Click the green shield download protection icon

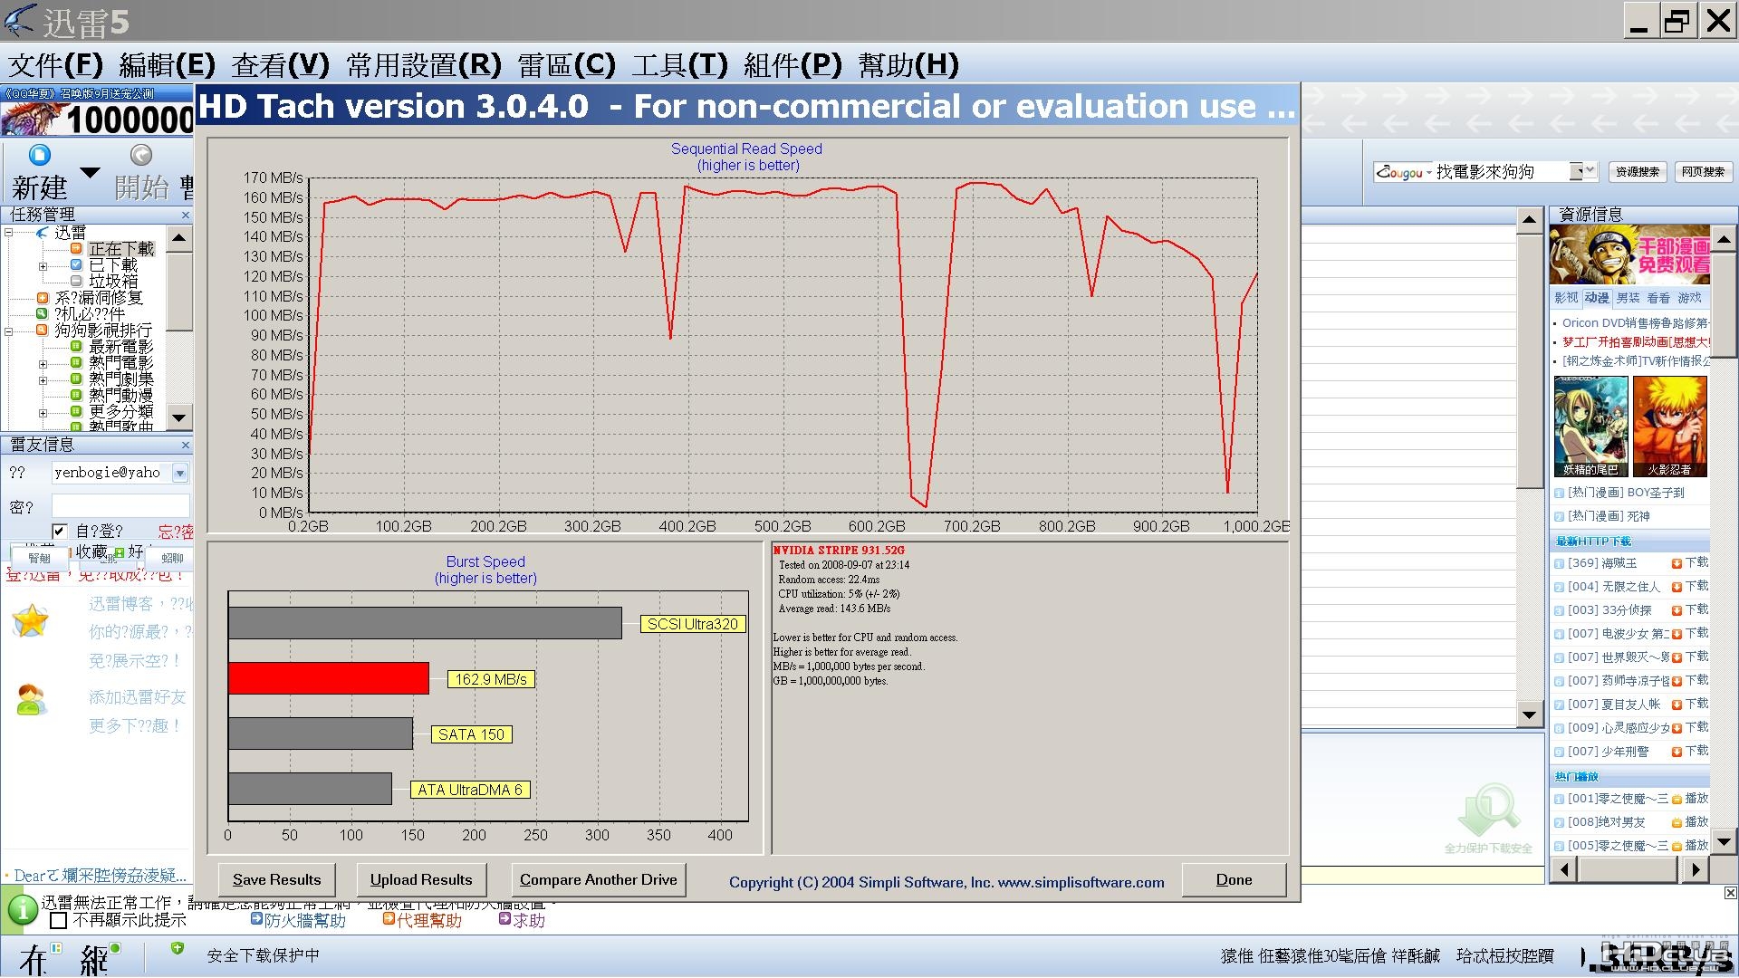(178, 948)
